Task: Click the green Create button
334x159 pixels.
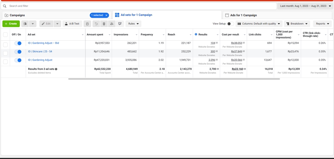Action: pyautogui.click(x=11, y=24)
